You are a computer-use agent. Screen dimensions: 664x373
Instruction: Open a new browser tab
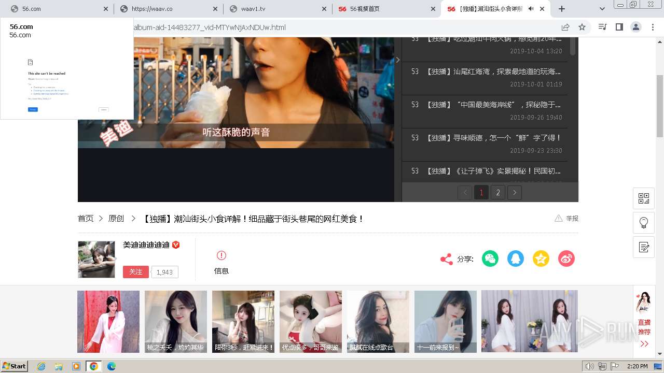(x=561, y=9)
